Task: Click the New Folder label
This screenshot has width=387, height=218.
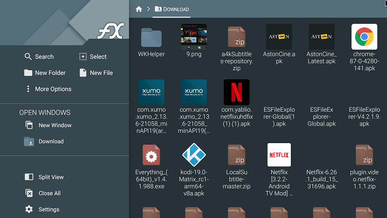Action: (x=50, y=73)
